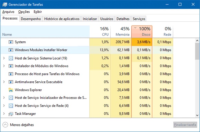200x132 pixels.
Task: Sort by the CPU column header
Action: tap(100, 32)
